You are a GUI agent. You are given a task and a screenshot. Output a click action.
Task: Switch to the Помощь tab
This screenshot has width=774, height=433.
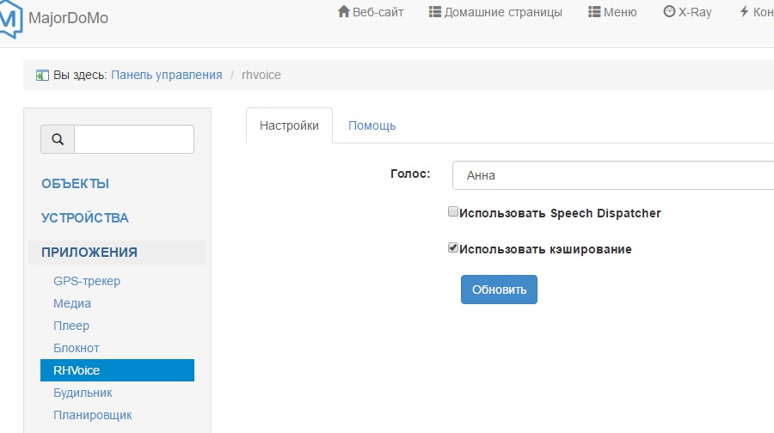click(372, 125)
